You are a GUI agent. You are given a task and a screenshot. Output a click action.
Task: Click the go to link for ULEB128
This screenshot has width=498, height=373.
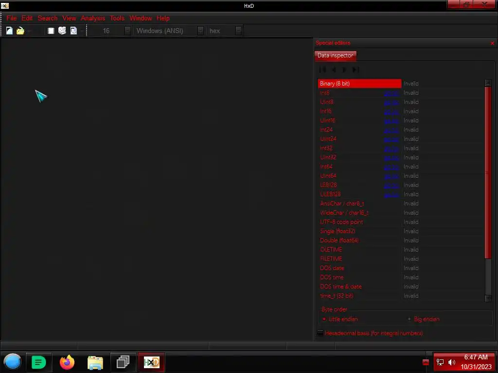tap(391, 194)
